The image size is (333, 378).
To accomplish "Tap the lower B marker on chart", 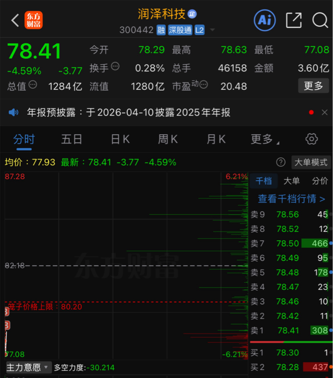I will [x=7, y=325].
